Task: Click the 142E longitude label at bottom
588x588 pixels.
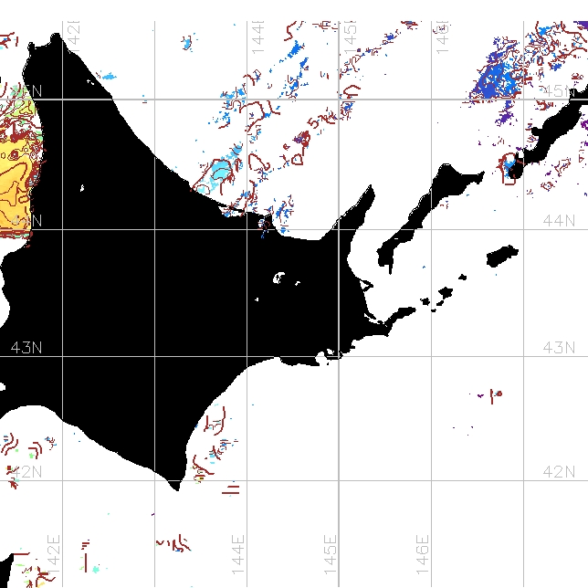Action: 54,551
